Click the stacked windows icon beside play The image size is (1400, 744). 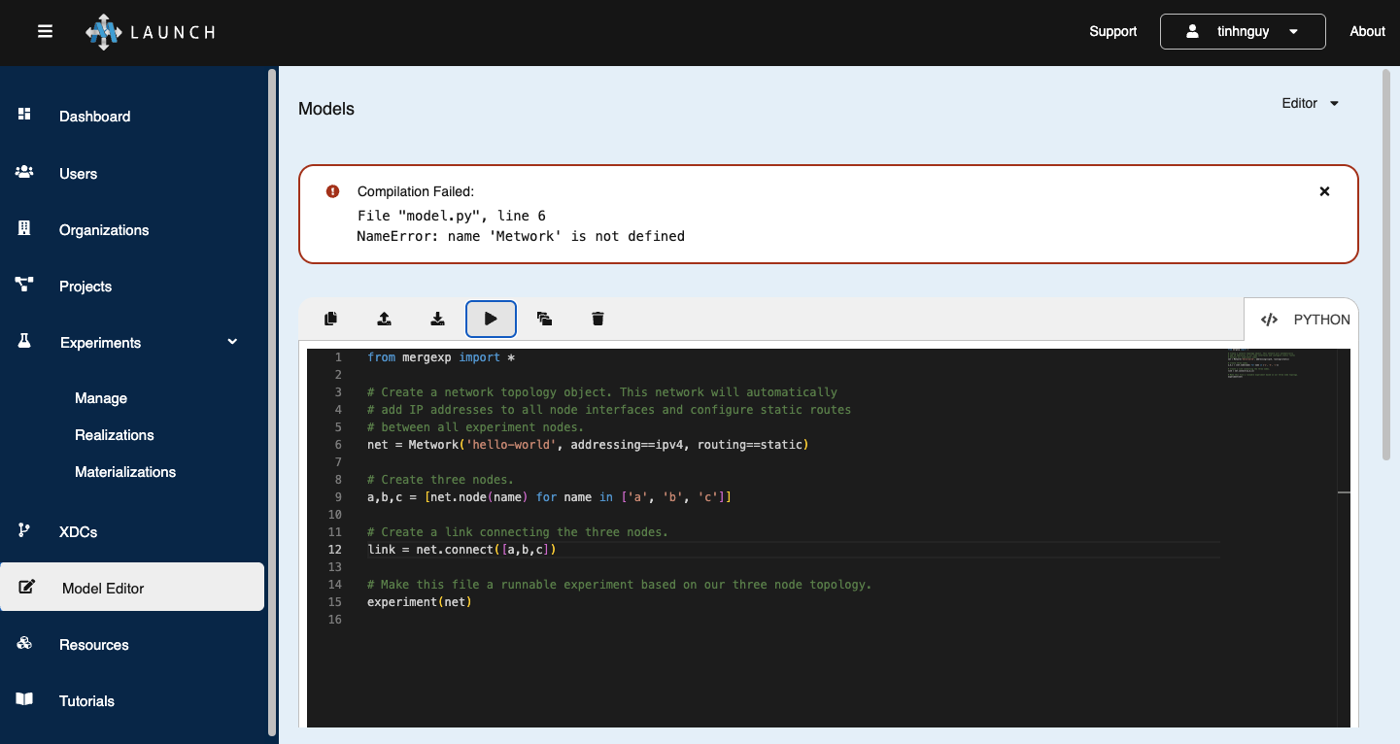[x=544, y=319]
